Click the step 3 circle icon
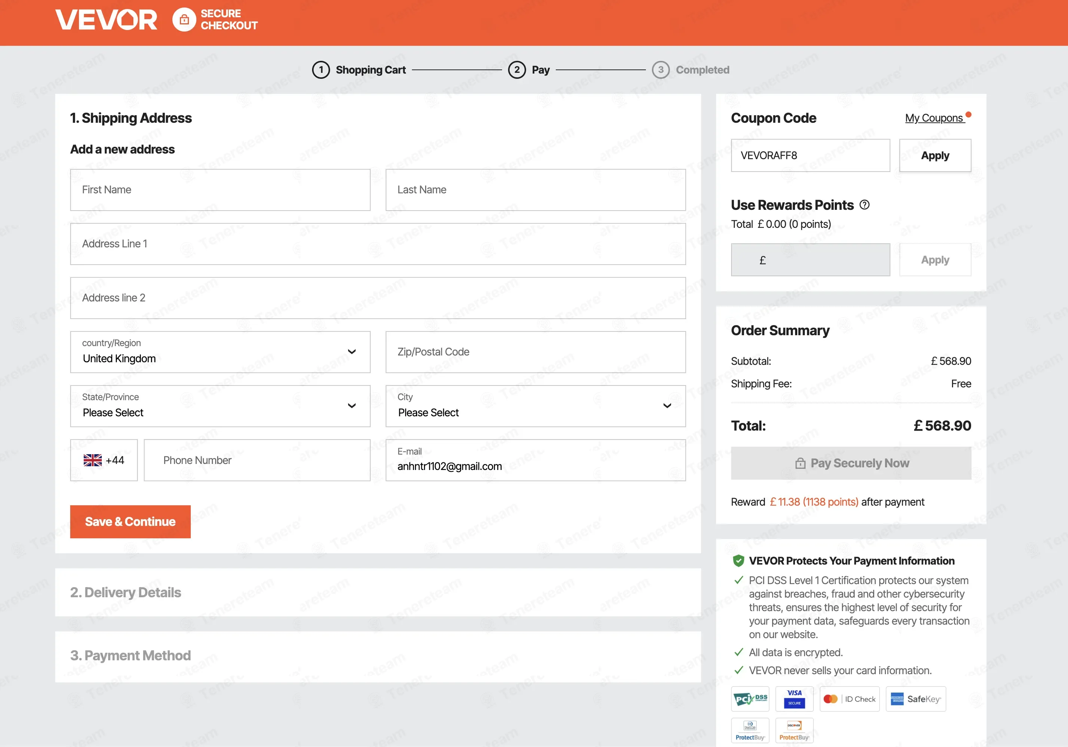Viewport: 1068px width, 747px height. (x=661, y=70)
